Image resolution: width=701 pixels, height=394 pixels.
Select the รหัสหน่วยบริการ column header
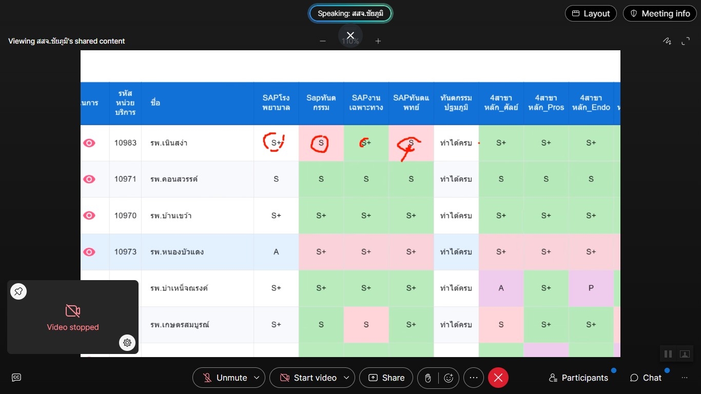(126, 103)
